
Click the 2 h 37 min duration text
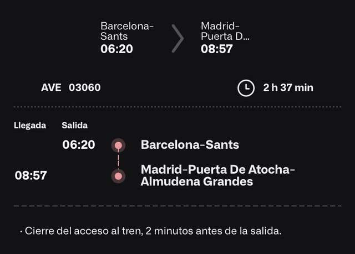[x=288, y=87]
